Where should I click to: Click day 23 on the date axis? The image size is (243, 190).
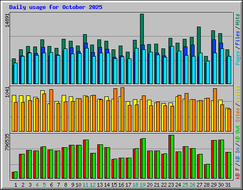[x=171, y=185]
